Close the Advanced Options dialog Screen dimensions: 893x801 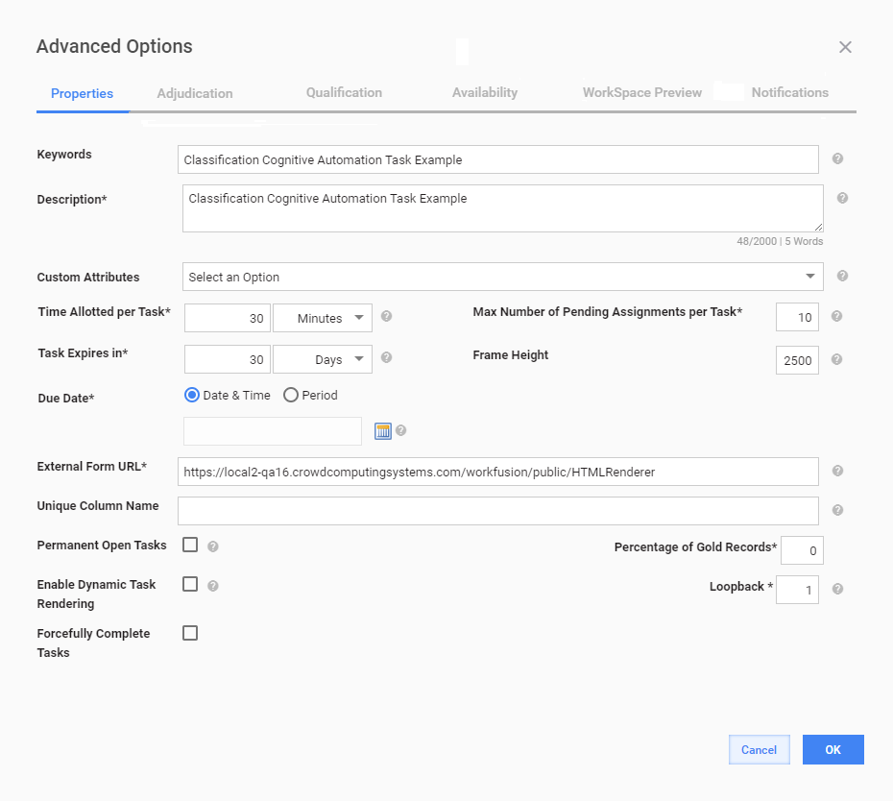point(845,47)
